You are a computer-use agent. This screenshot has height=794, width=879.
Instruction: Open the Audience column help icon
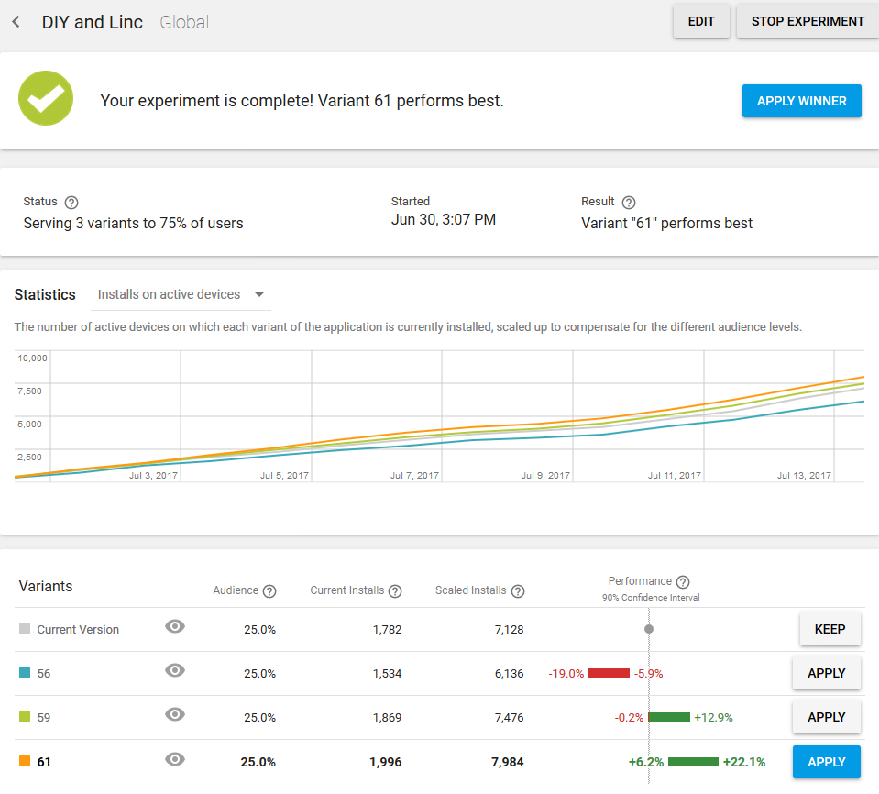pos(269,591)
